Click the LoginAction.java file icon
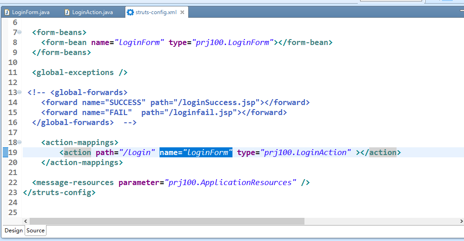This screenshot has width=464, height=241. click(x=67, y=12)
